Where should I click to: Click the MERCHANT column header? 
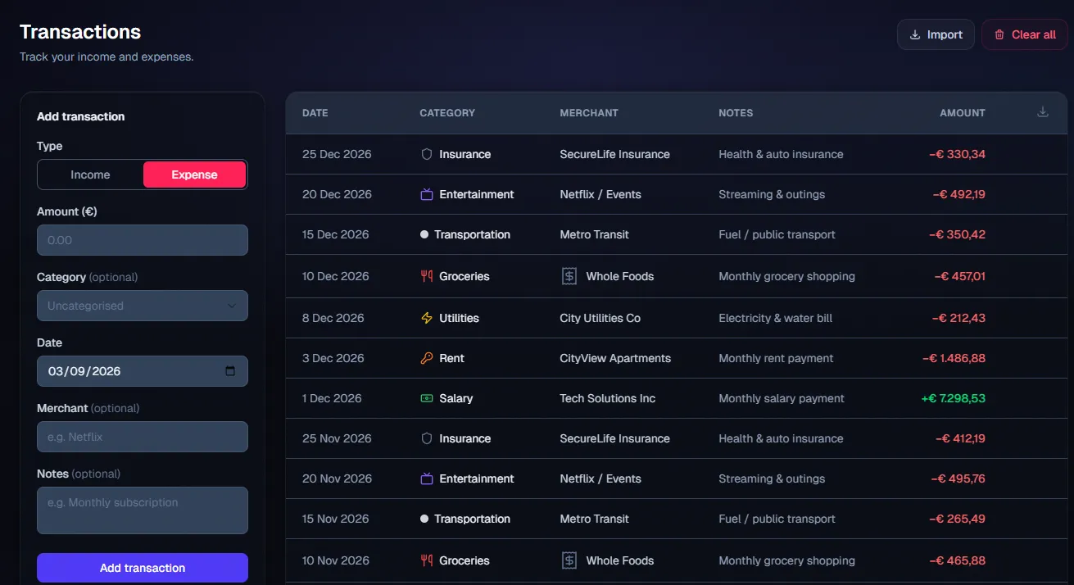point(589,113)
